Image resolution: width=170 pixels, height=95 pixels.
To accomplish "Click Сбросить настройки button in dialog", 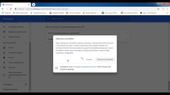I will click(x=105, y=59).
